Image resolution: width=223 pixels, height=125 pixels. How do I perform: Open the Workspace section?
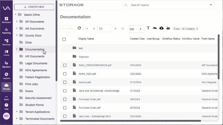point(6,20)
